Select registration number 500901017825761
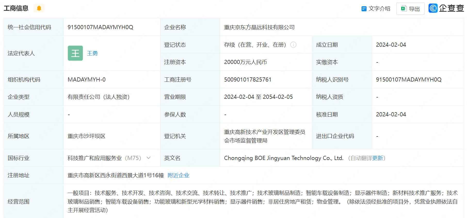The width and height of the screenshot is (467, 218). (248, 80)
